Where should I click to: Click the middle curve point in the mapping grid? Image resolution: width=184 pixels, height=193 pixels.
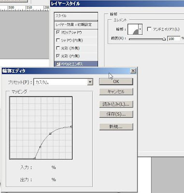(50, 134)
